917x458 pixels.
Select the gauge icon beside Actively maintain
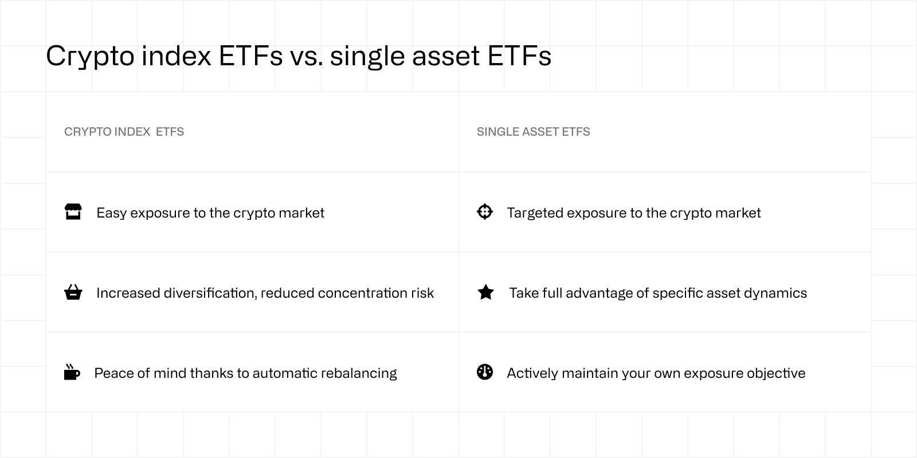pos(485,372)
